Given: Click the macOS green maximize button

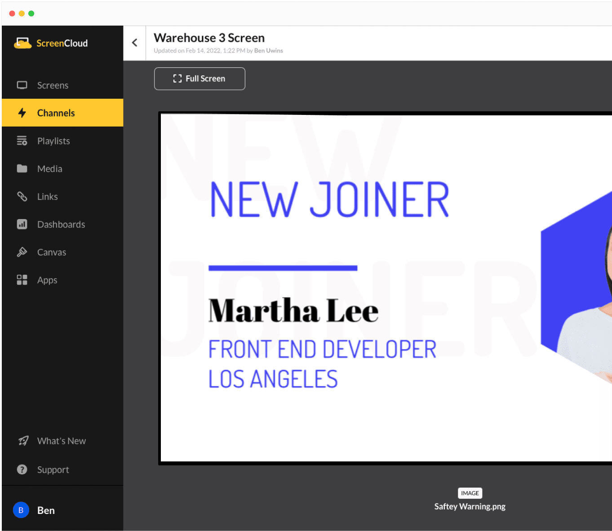Looking at the screenshot, I should 31,13.
